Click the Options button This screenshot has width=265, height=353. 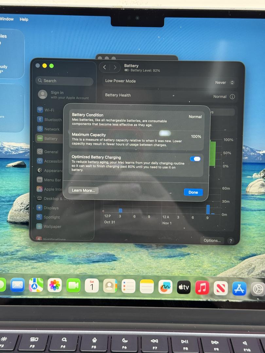point(212,241)
